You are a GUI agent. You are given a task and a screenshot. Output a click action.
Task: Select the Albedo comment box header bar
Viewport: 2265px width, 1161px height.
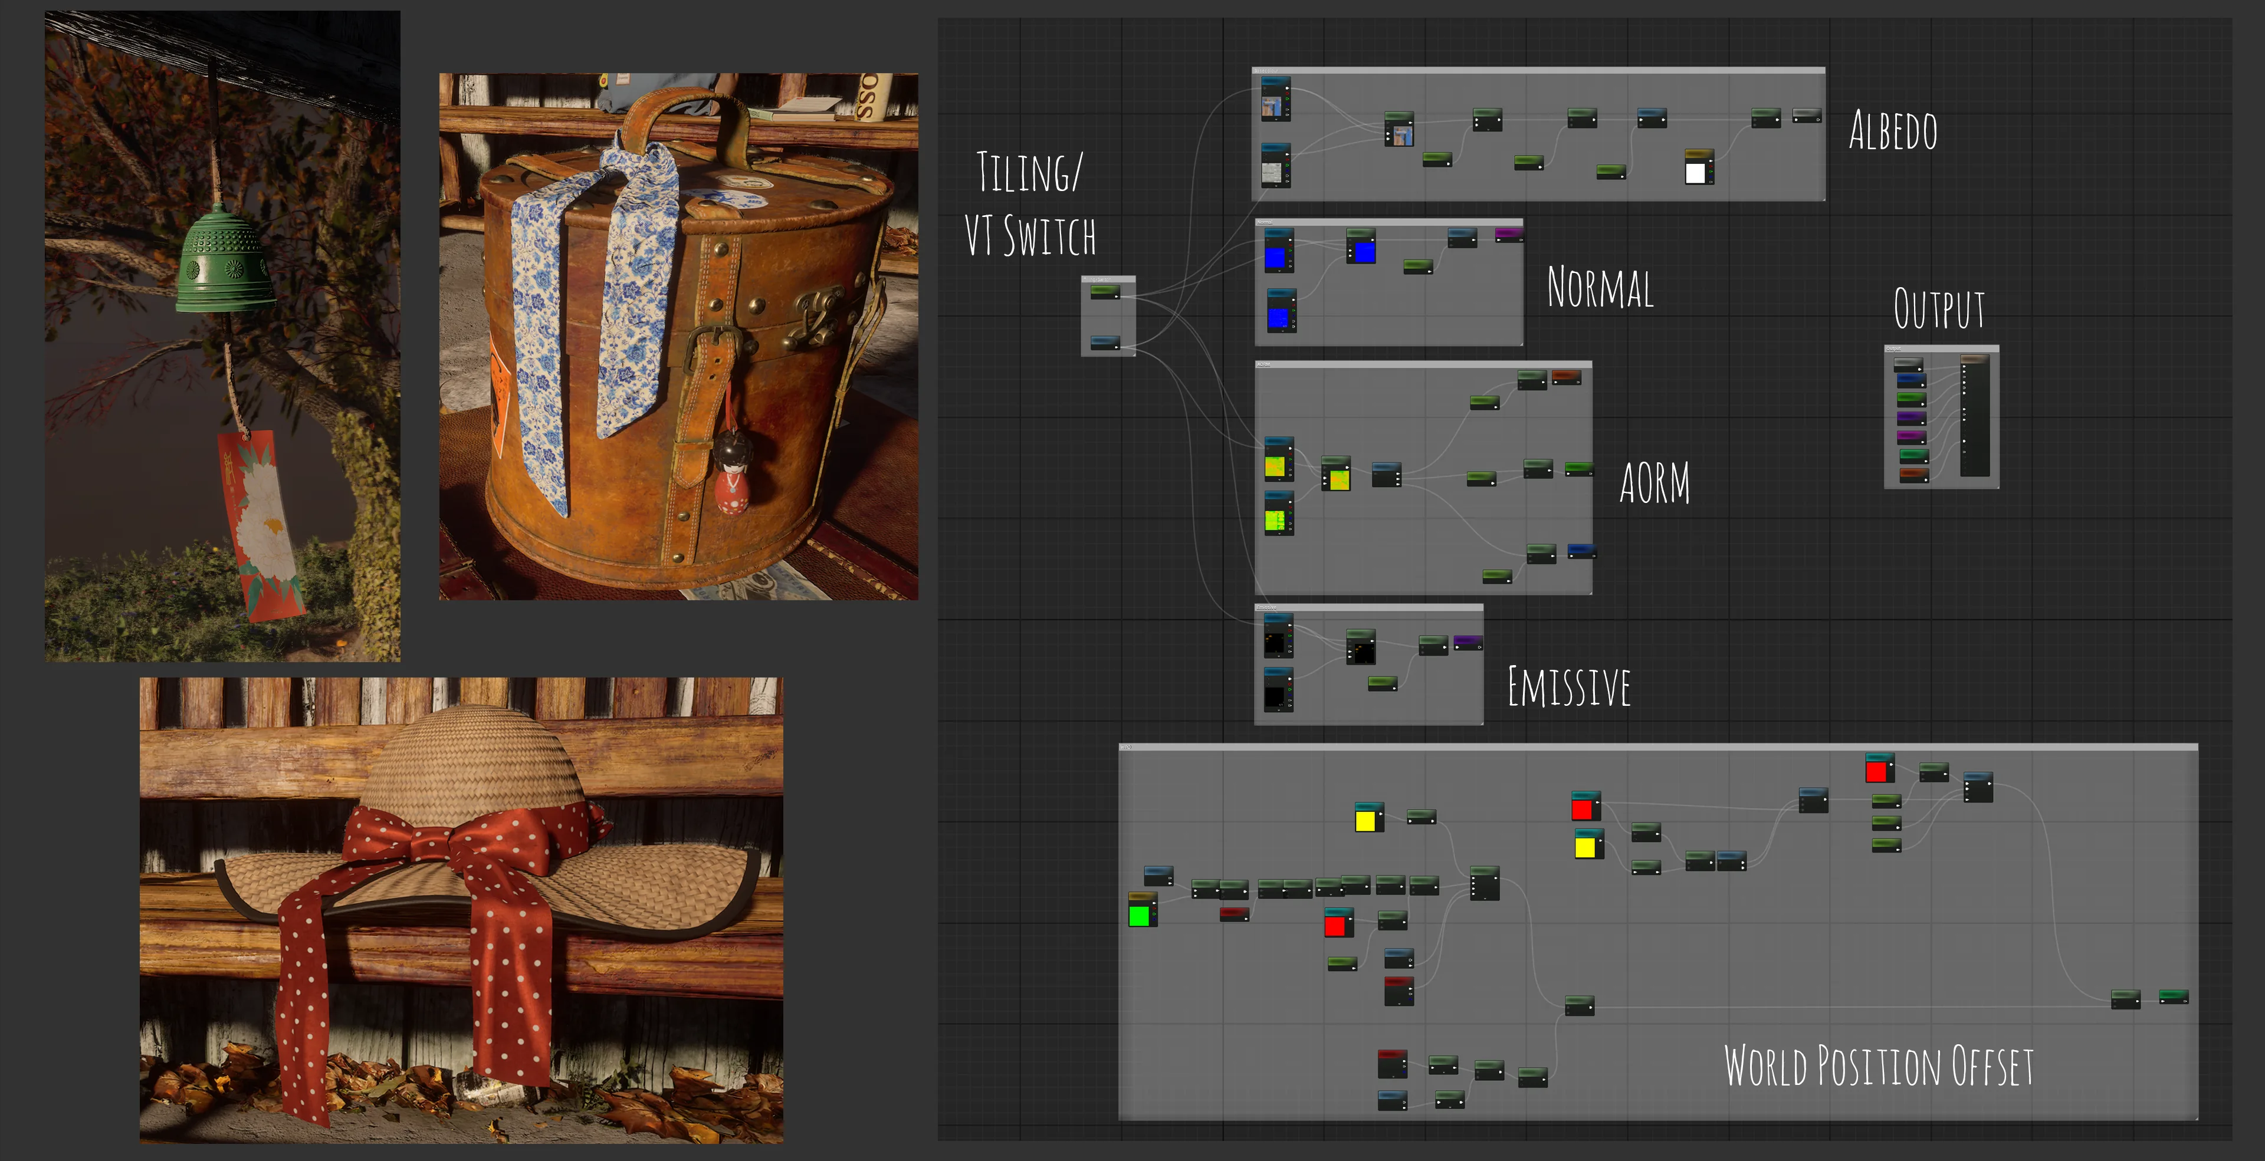click(x=1538, y=70)
